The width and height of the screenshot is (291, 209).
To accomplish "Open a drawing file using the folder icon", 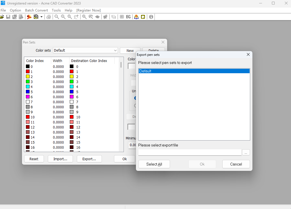I will point(2,17).
